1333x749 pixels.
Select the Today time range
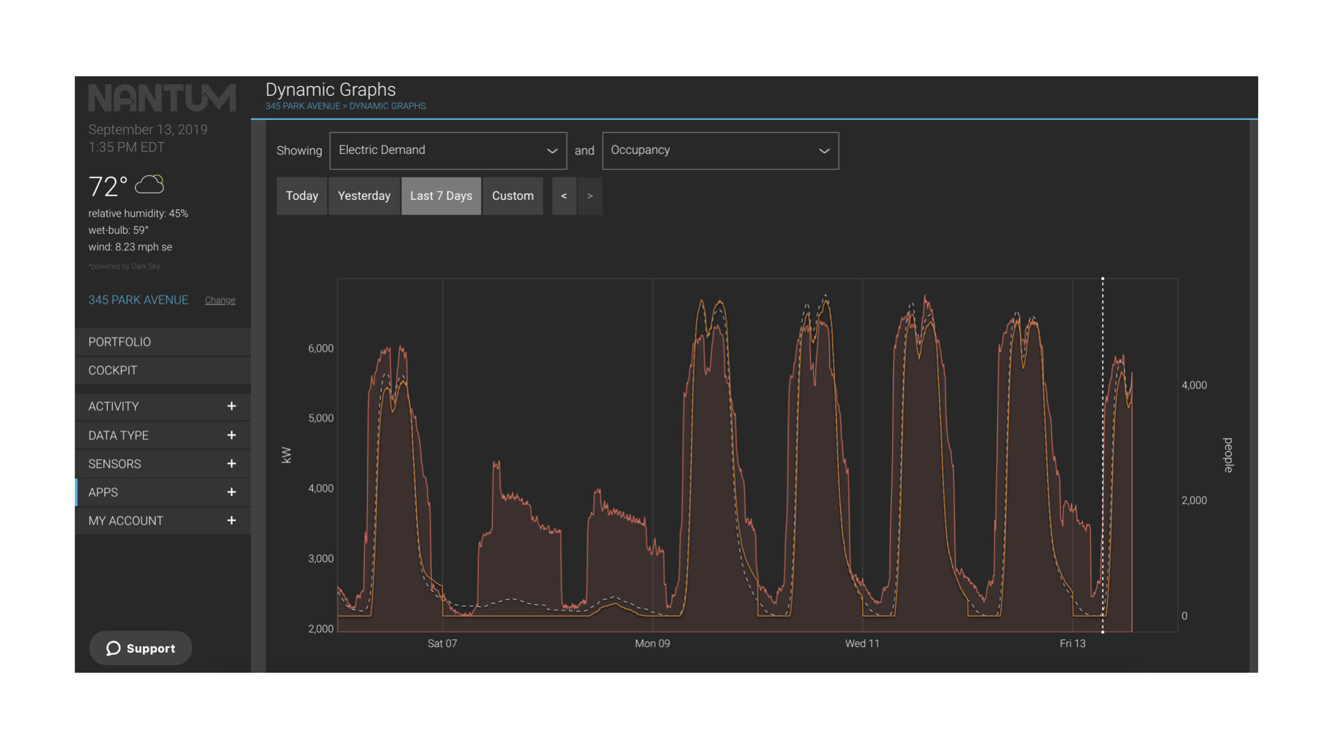coord(301,196)
